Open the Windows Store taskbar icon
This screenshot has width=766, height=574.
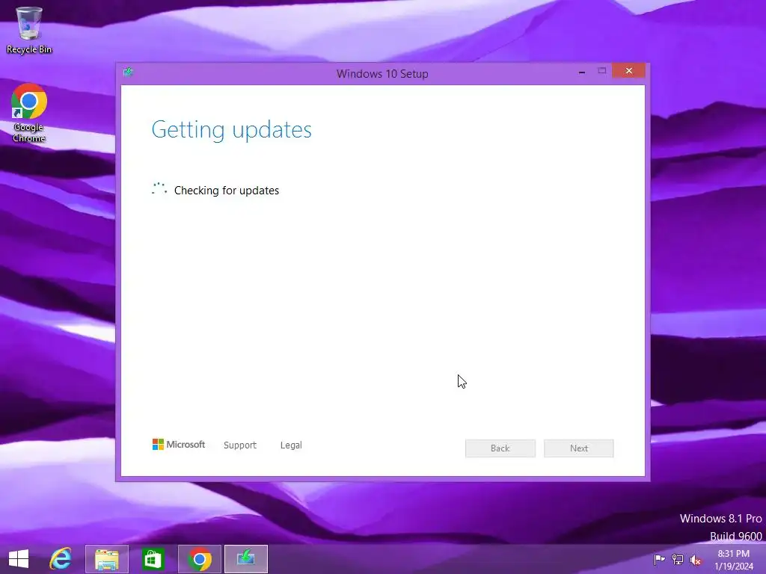tap(153, 559)
